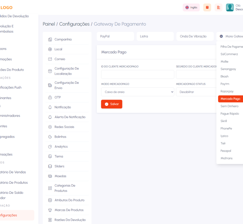
Task: Click the ID do Cliente Mercadopago field
Action: pos(137,75)
